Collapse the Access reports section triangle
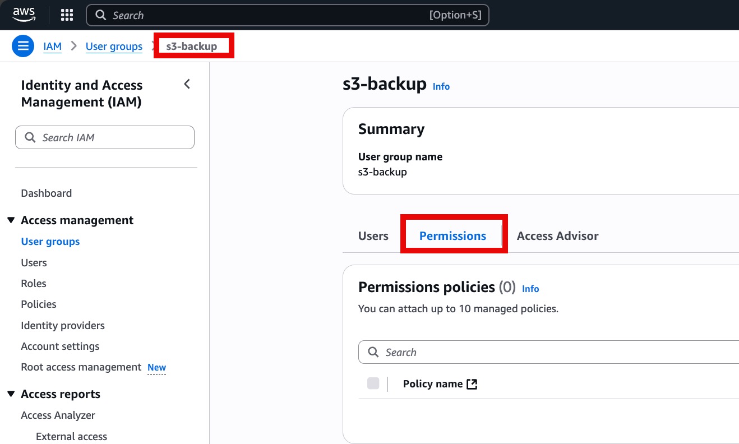This screenshot has height=444, width=739. pyautogui.click(x=11, y=394)
